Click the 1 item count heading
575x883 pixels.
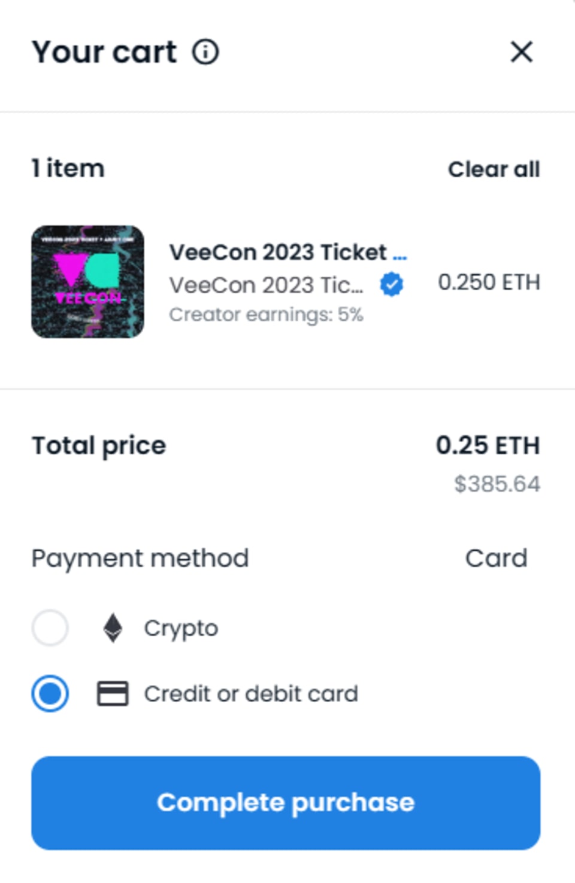[68, 169]
